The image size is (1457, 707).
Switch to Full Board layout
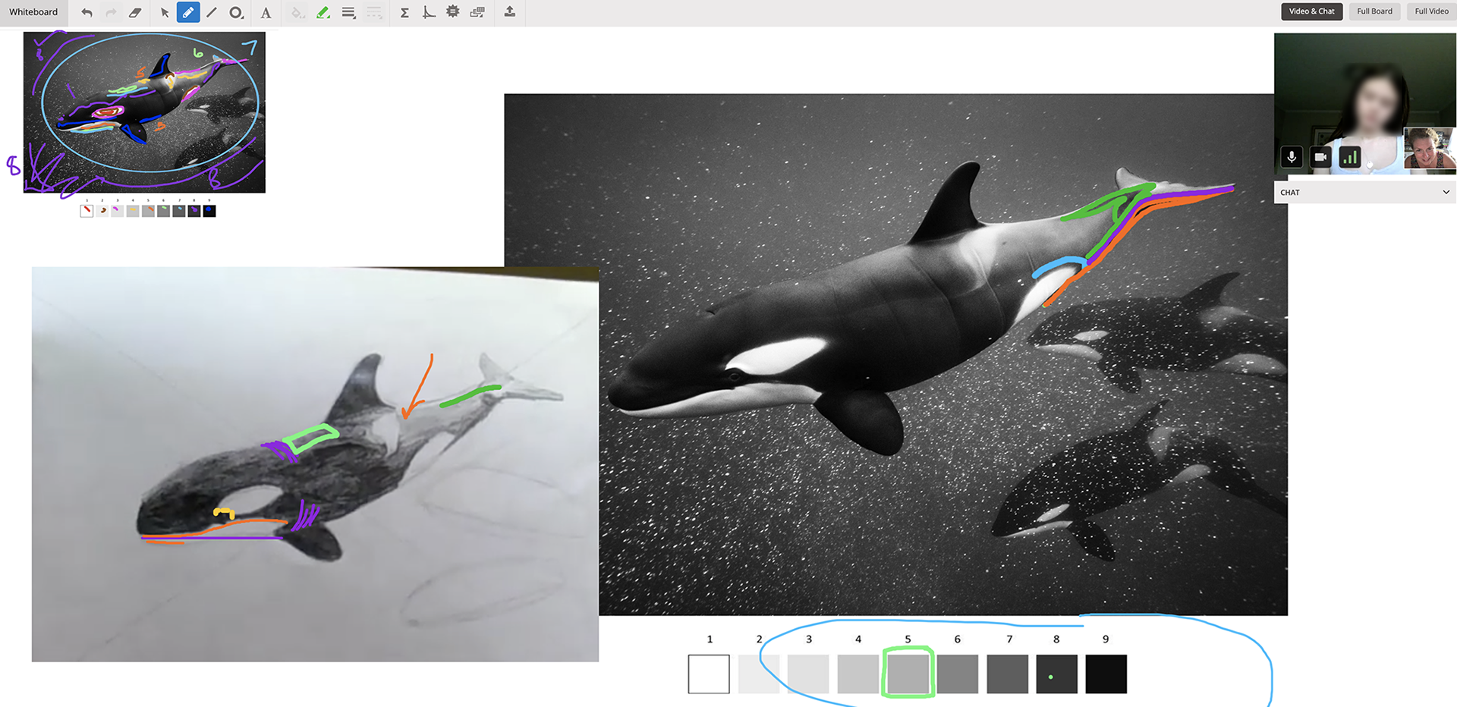coord(1374,11)
